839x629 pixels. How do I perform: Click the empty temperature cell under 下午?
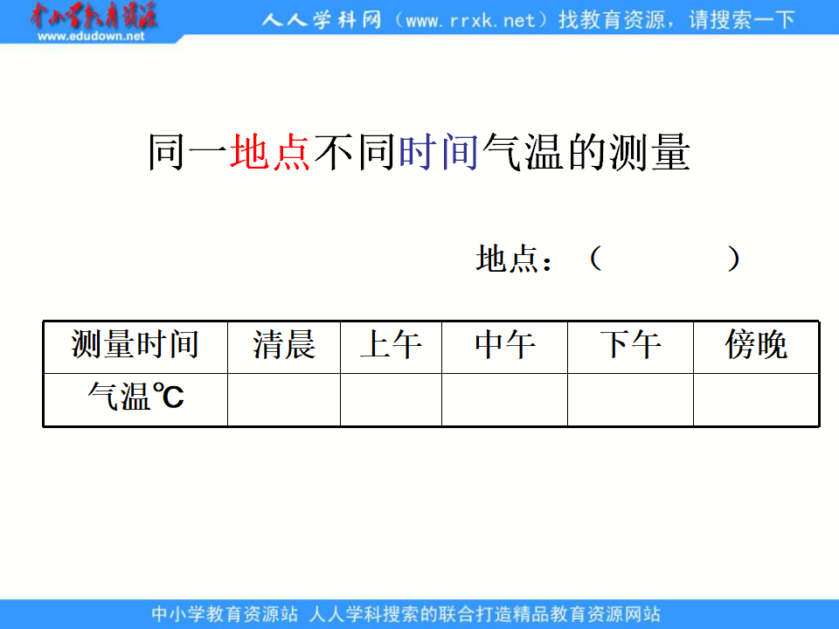tap(630, 399)
